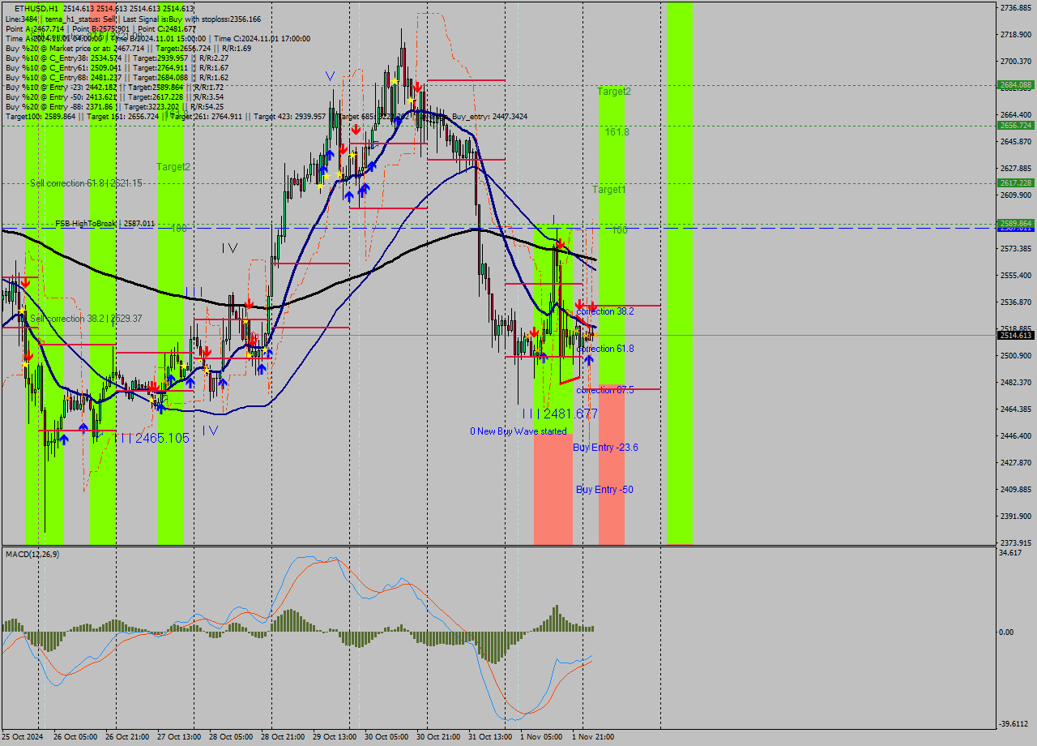
Task: Select the 'Target100: 2589.864' summary line
Action: pyautogui.click(x=266, y=117)
